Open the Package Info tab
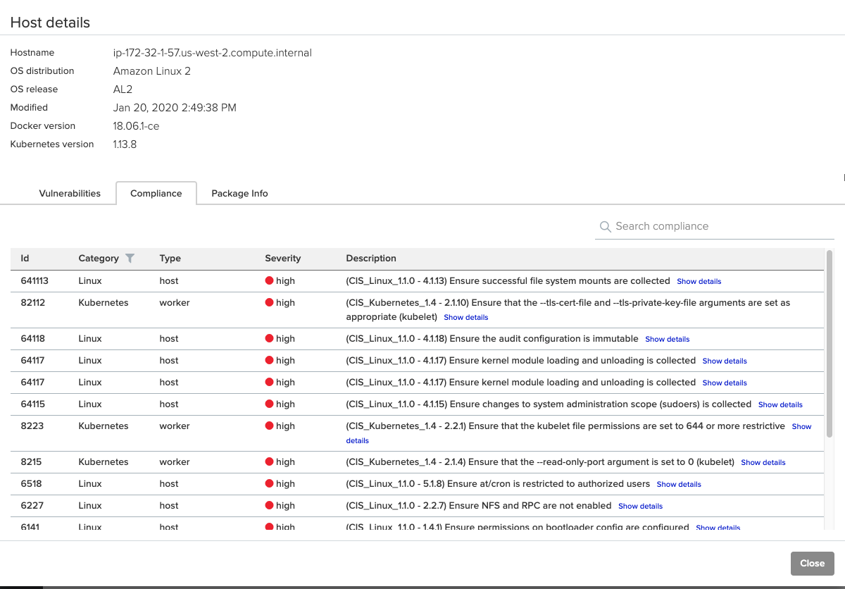The width and height of the screenshot is (845, 589). click(239, 193)
